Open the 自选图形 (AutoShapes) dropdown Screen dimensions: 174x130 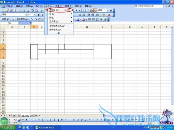point(23,19)
